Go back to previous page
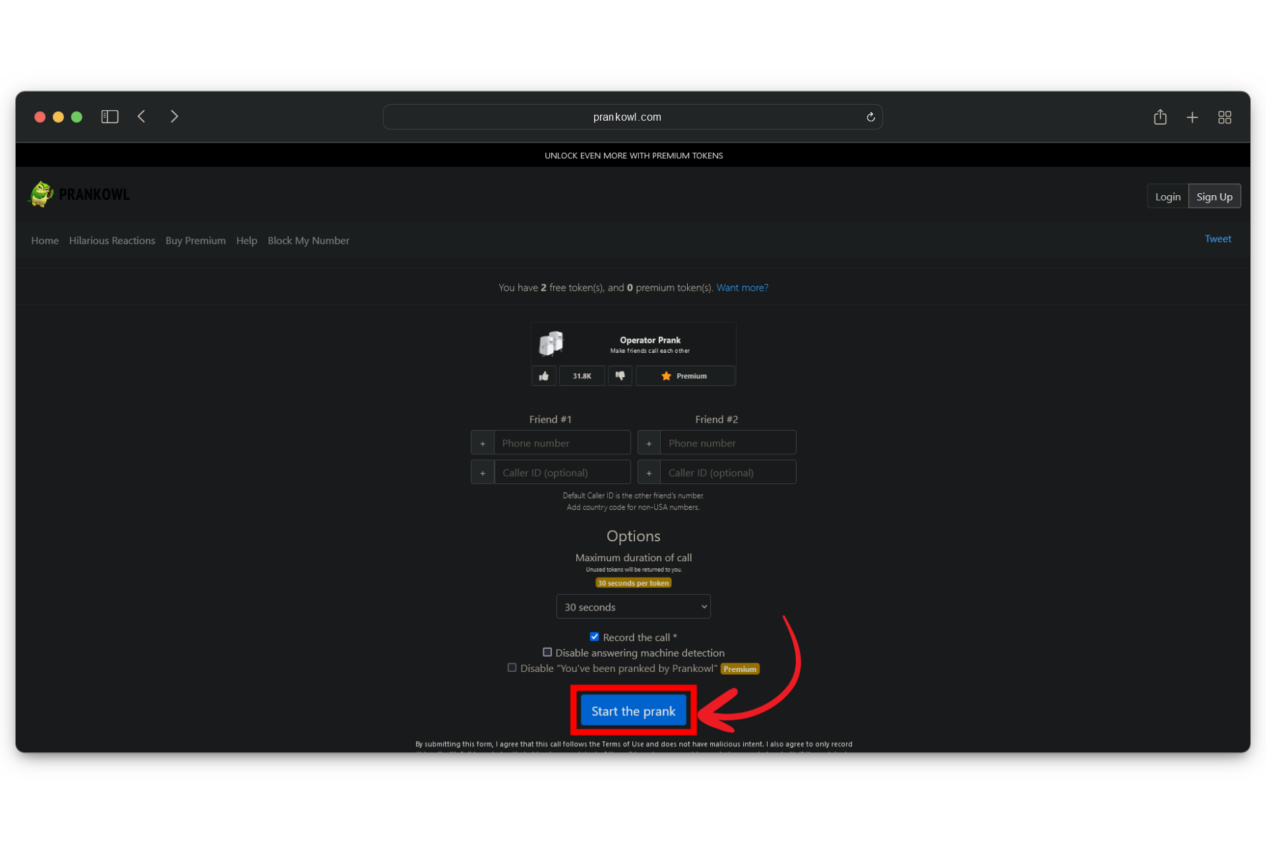Viewport: 1266px width, 844px height. pyautogui.click(x=142, y=117)
